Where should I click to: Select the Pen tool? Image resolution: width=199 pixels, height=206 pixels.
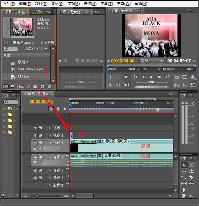click(x=184, y=190)
